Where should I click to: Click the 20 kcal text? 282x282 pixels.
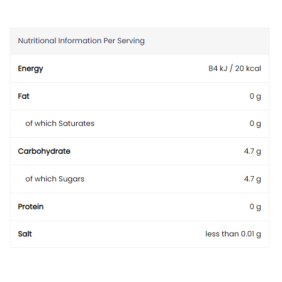pyautogui.click(x=248, y=69)
